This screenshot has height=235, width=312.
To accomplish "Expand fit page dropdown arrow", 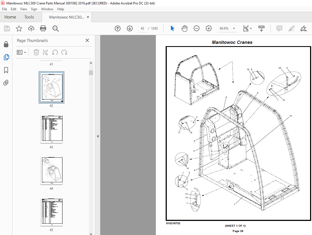I will click(251, 28).
